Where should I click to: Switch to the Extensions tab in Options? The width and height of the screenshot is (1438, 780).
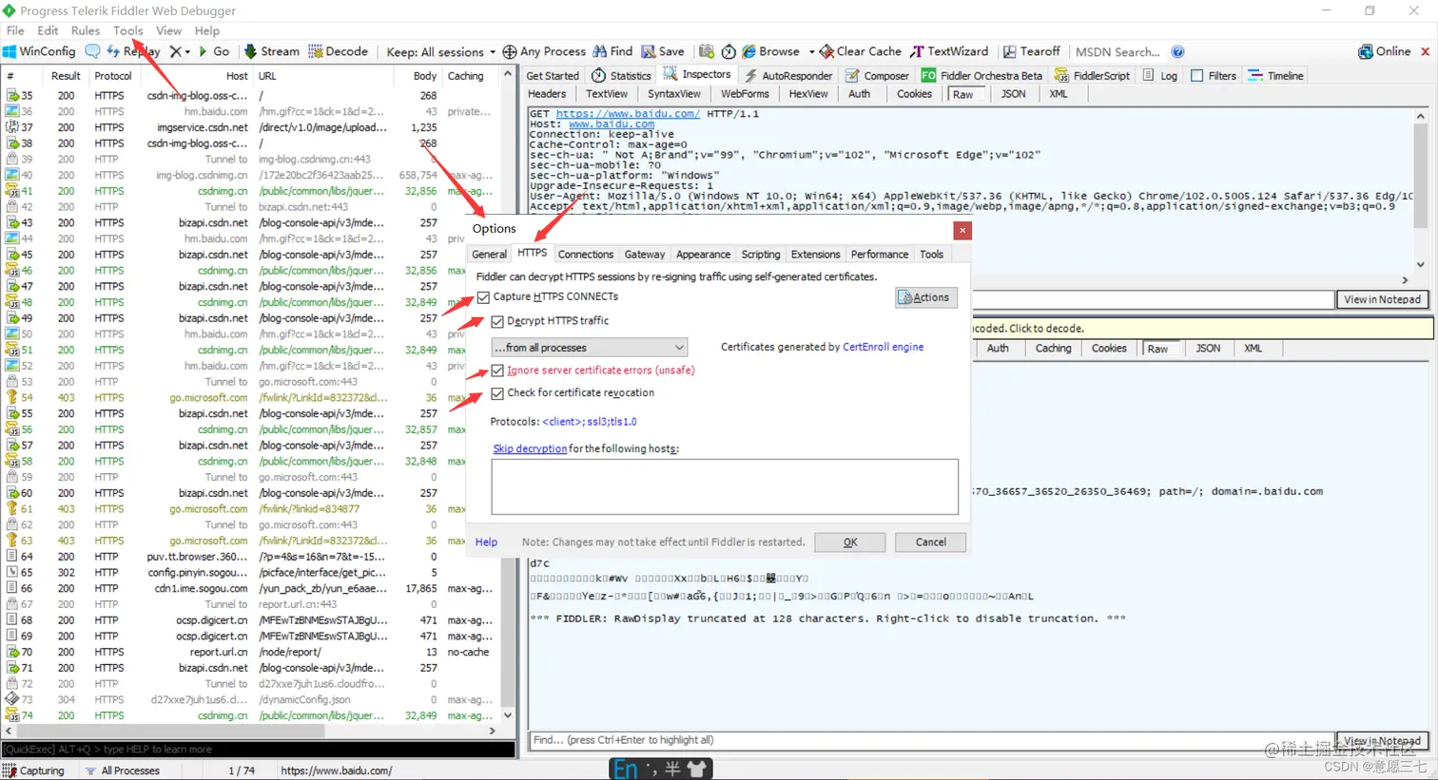[816, 255]
